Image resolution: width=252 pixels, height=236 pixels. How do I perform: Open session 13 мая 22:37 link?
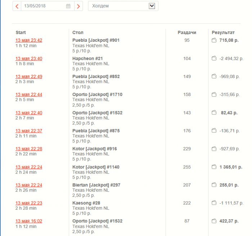29,131
